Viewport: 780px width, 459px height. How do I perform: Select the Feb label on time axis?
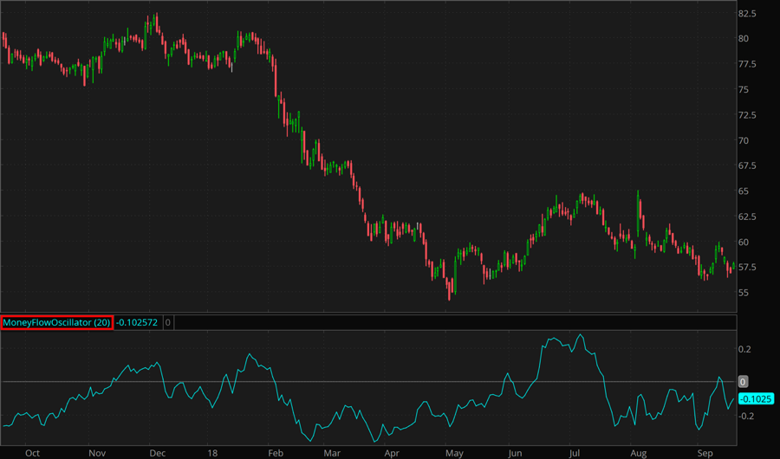(x=276, y=452)
